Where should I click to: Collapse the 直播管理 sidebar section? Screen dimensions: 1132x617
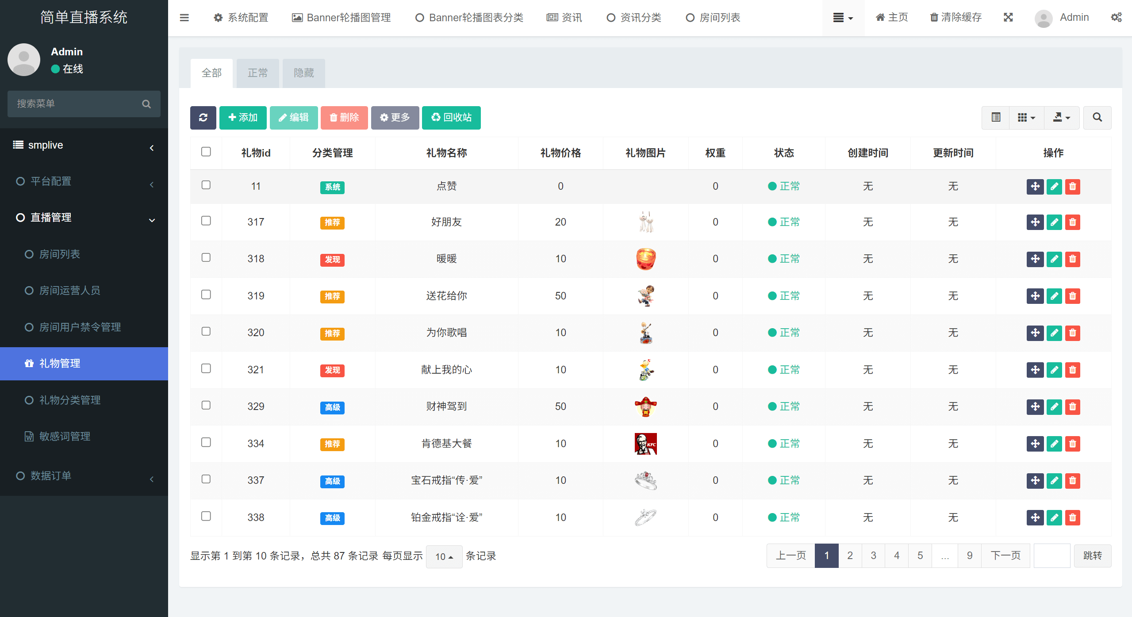(x=84, y=217)
